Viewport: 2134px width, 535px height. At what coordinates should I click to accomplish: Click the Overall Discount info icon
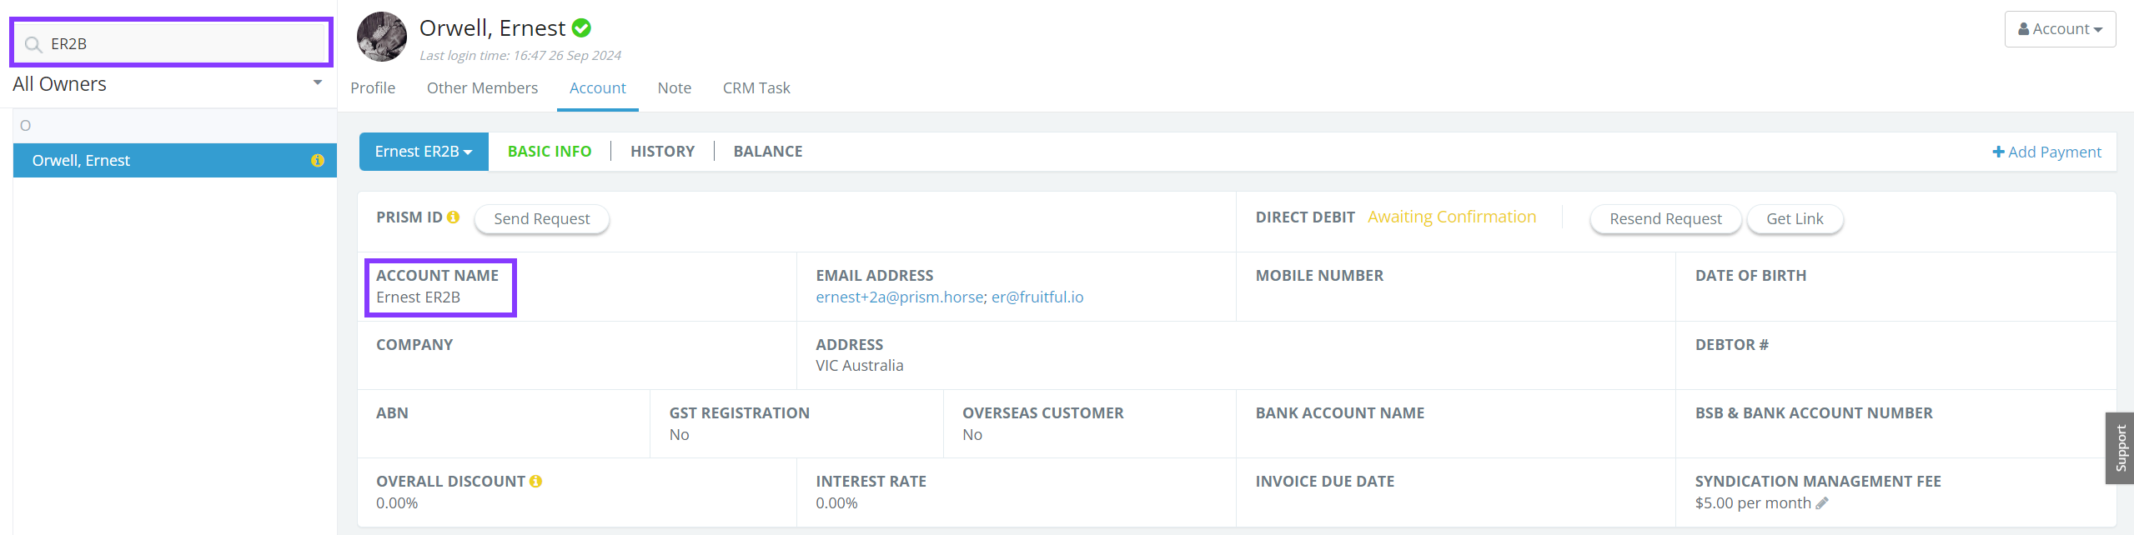tap(536, 482)
